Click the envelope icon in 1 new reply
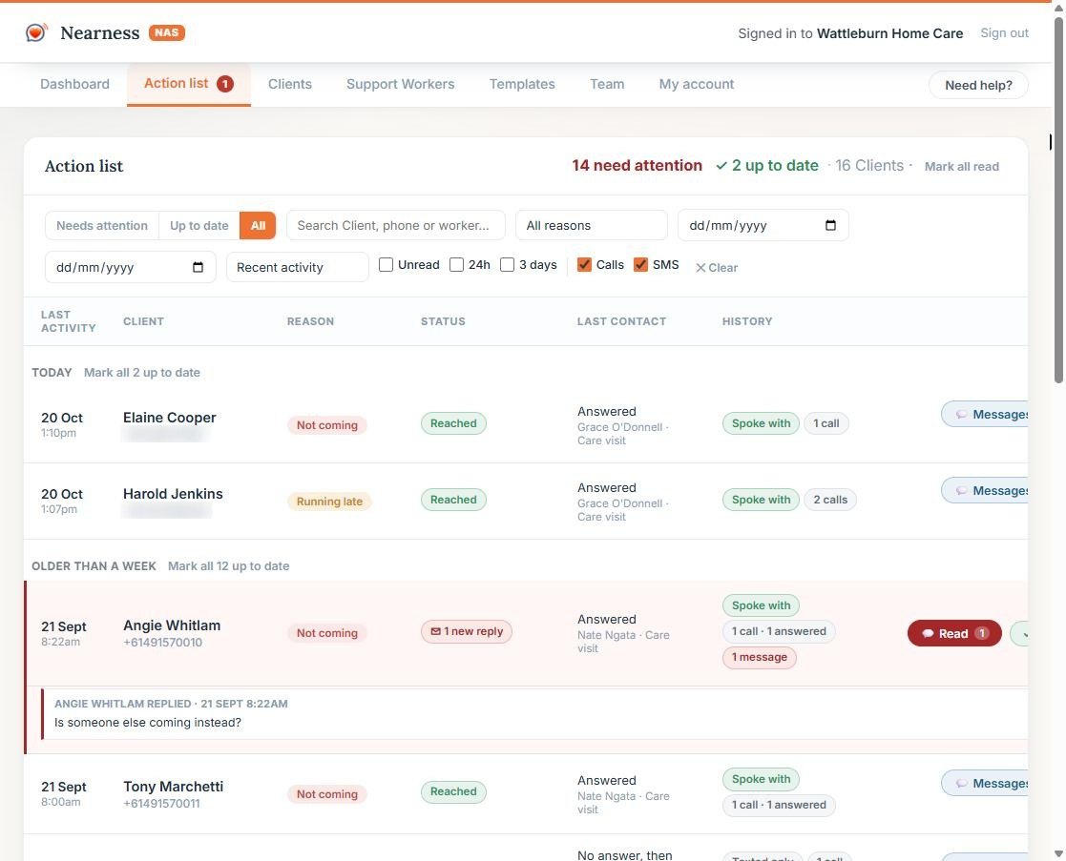 (x=435, y=631)
